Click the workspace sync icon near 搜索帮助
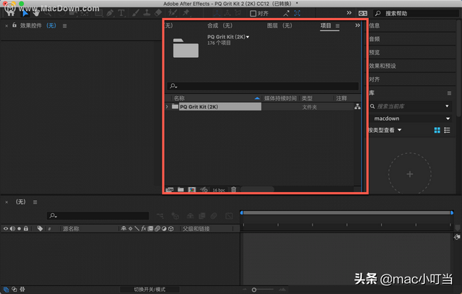The width and height of the screenshot is (462, 294). point(362,13)
